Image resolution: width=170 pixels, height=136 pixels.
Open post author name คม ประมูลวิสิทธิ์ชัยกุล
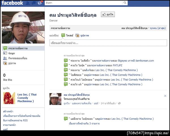[x=77, y=95]
